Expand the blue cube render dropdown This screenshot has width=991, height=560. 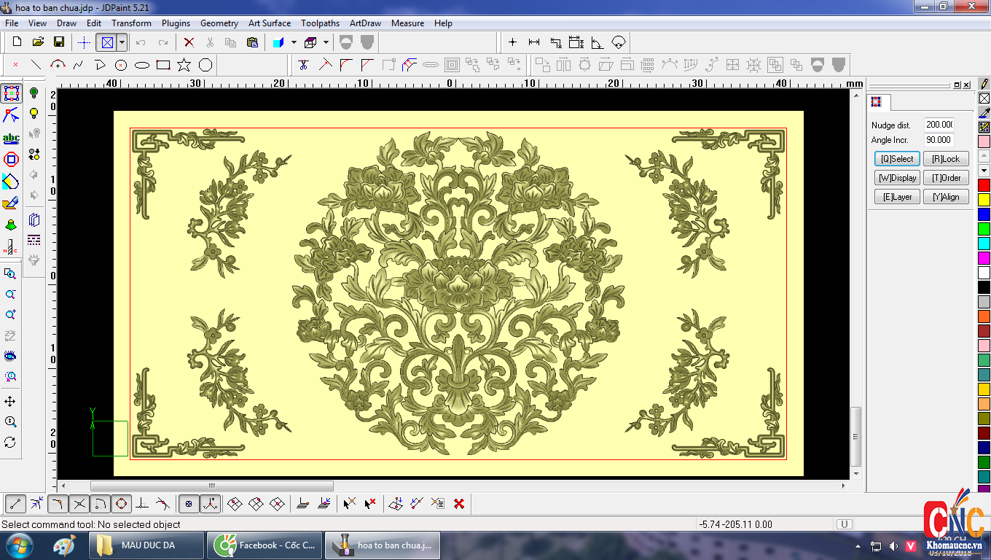(x=294, y=42)
